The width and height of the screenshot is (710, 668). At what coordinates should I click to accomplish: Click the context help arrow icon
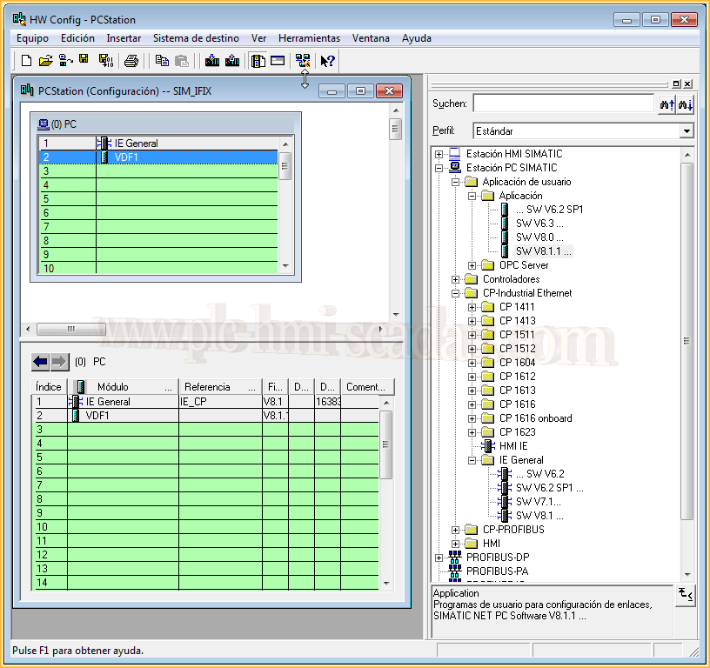point(327,61)
